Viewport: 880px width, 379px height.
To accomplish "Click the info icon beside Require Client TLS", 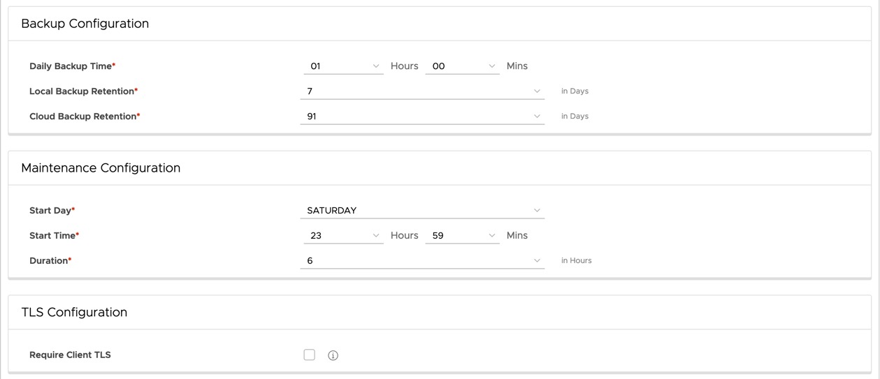I will pos(333,355).
